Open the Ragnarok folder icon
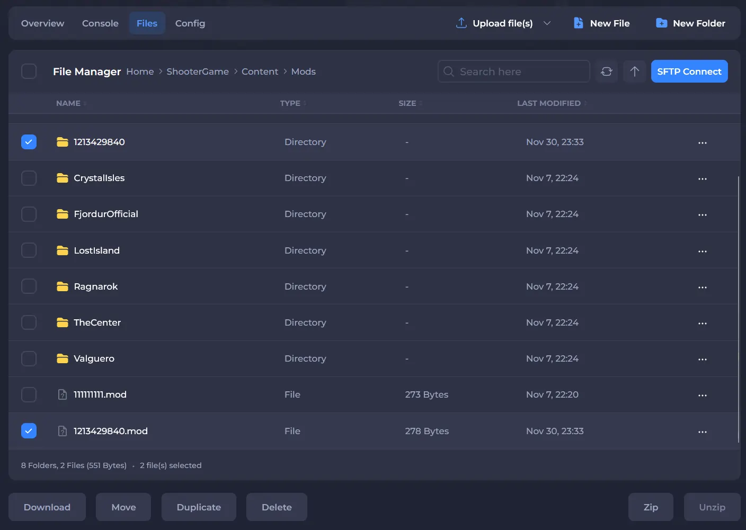Screen dimensions: 746x530 pos(63,286)
